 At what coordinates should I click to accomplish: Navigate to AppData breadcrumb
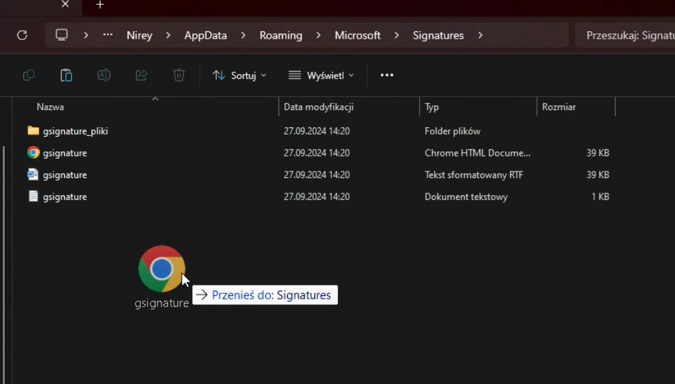(206, 35)
